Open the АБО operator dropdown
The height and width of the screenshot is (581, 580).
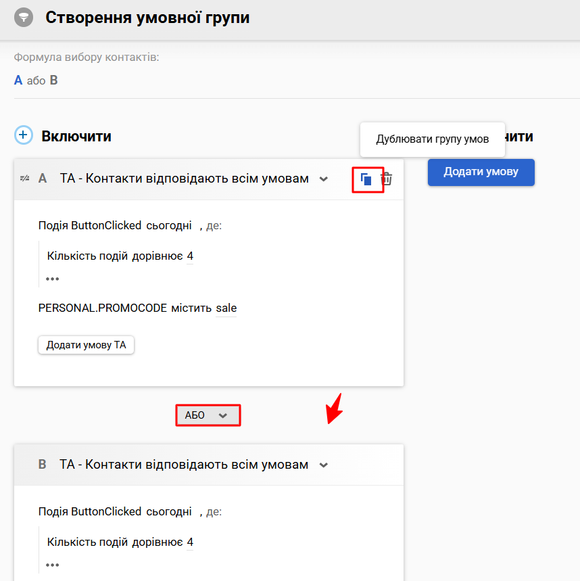click(224, 415)
